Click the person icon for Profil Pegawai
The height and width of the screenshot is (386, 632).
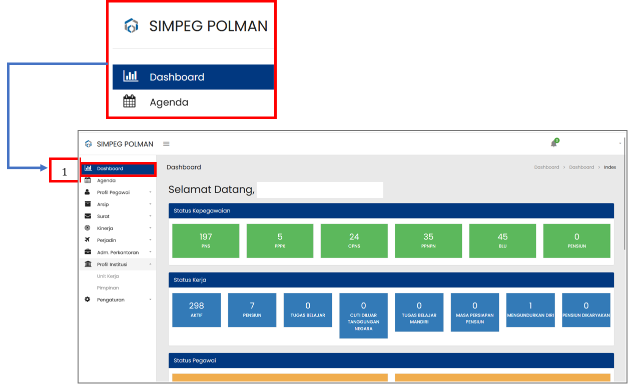tap(88, 192)
